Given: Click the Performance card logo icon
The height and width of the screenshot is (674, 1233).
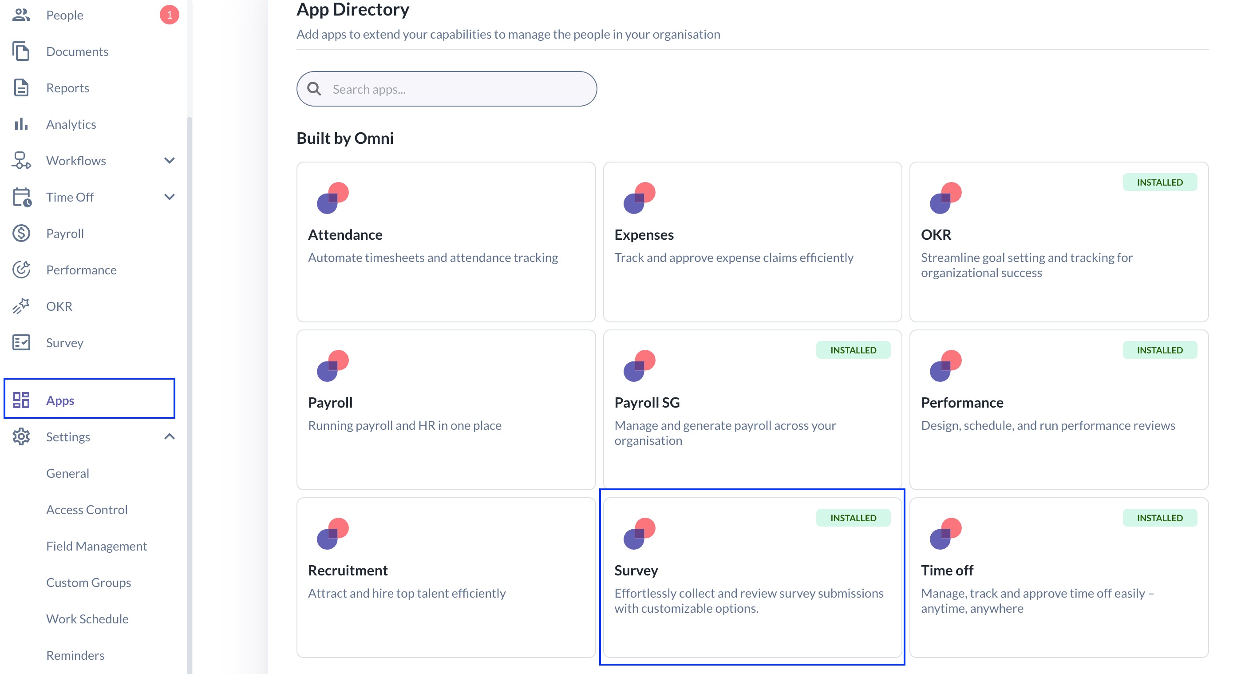Looking at the screenshot, I should coord(945,366).
